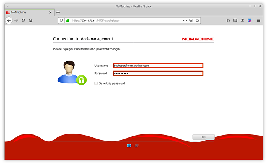The height and width of the screenshot is (163, 267).
Task: Click the user avatar with lock image
Action: [72, 73]
